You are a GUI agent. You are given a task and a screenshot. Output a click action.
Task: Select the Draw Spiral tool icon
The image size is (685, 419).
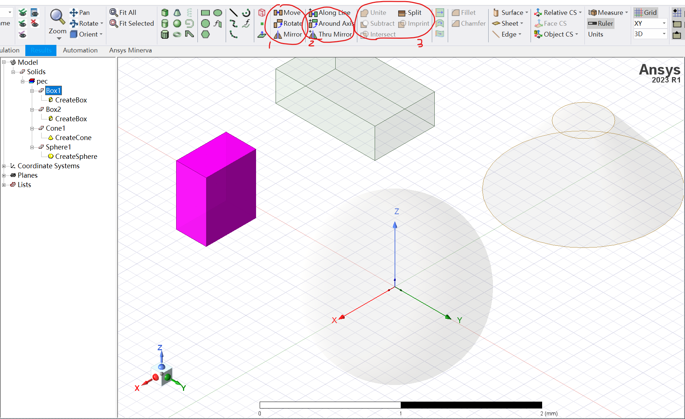point(190,24)
